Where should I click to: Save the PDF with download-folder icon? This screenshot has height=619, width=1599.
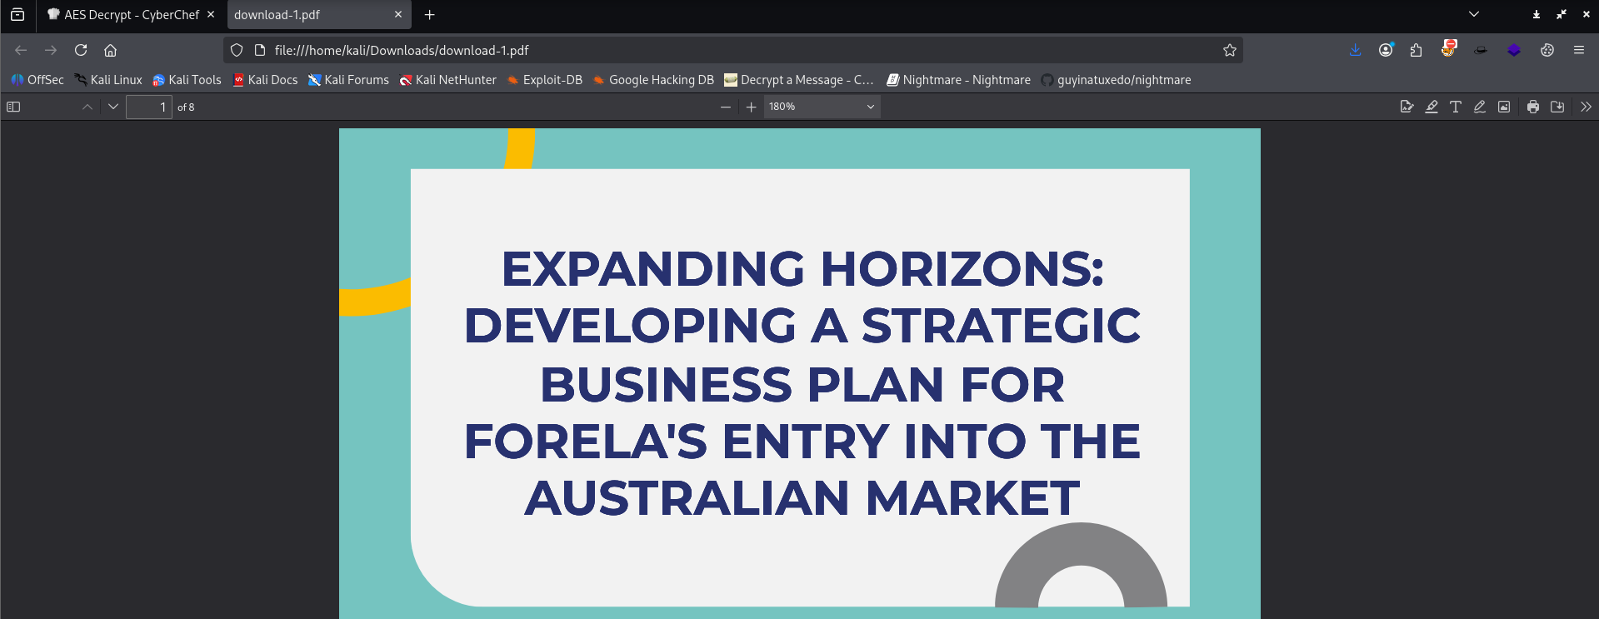(x=1557, y=107)
